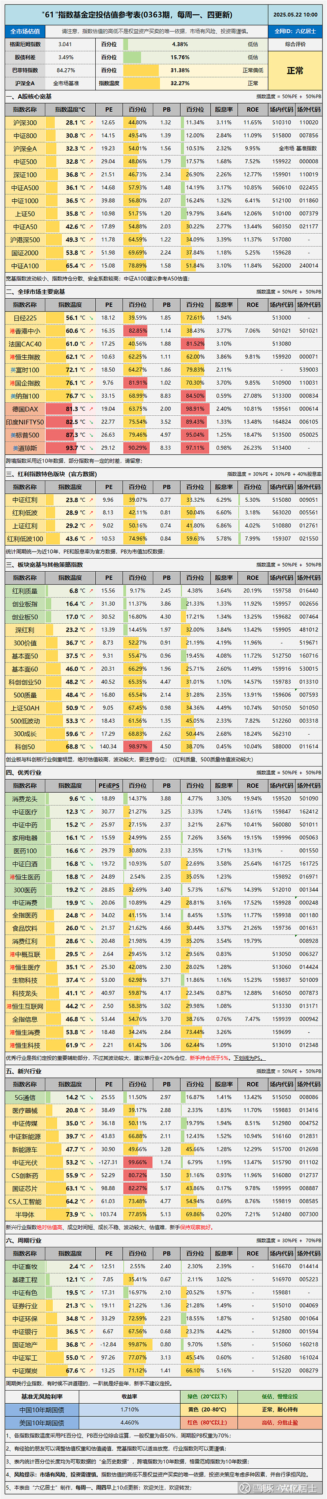Select the 全市场估值 header tab
This screenshot has height=1499, width=327.
tap(25, 32)
